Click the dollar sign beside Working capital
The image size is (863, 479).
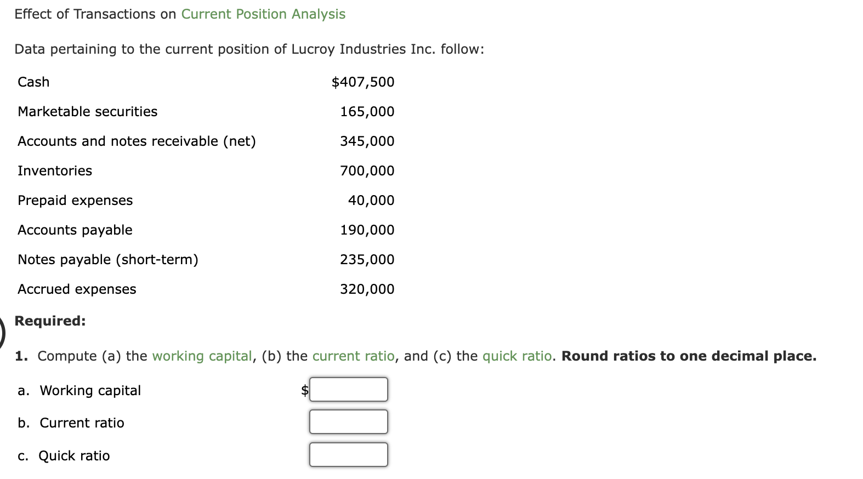click(x=304, y=390)
